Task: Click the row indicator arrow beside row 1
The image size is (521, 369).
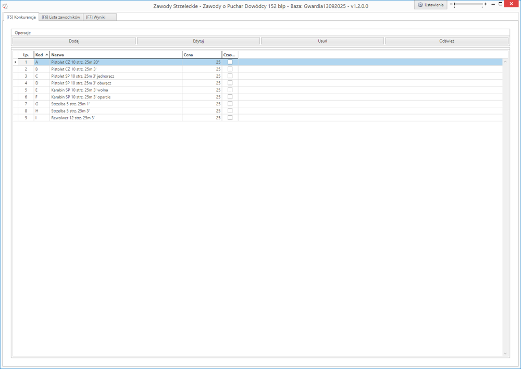Action: point(15,62)
